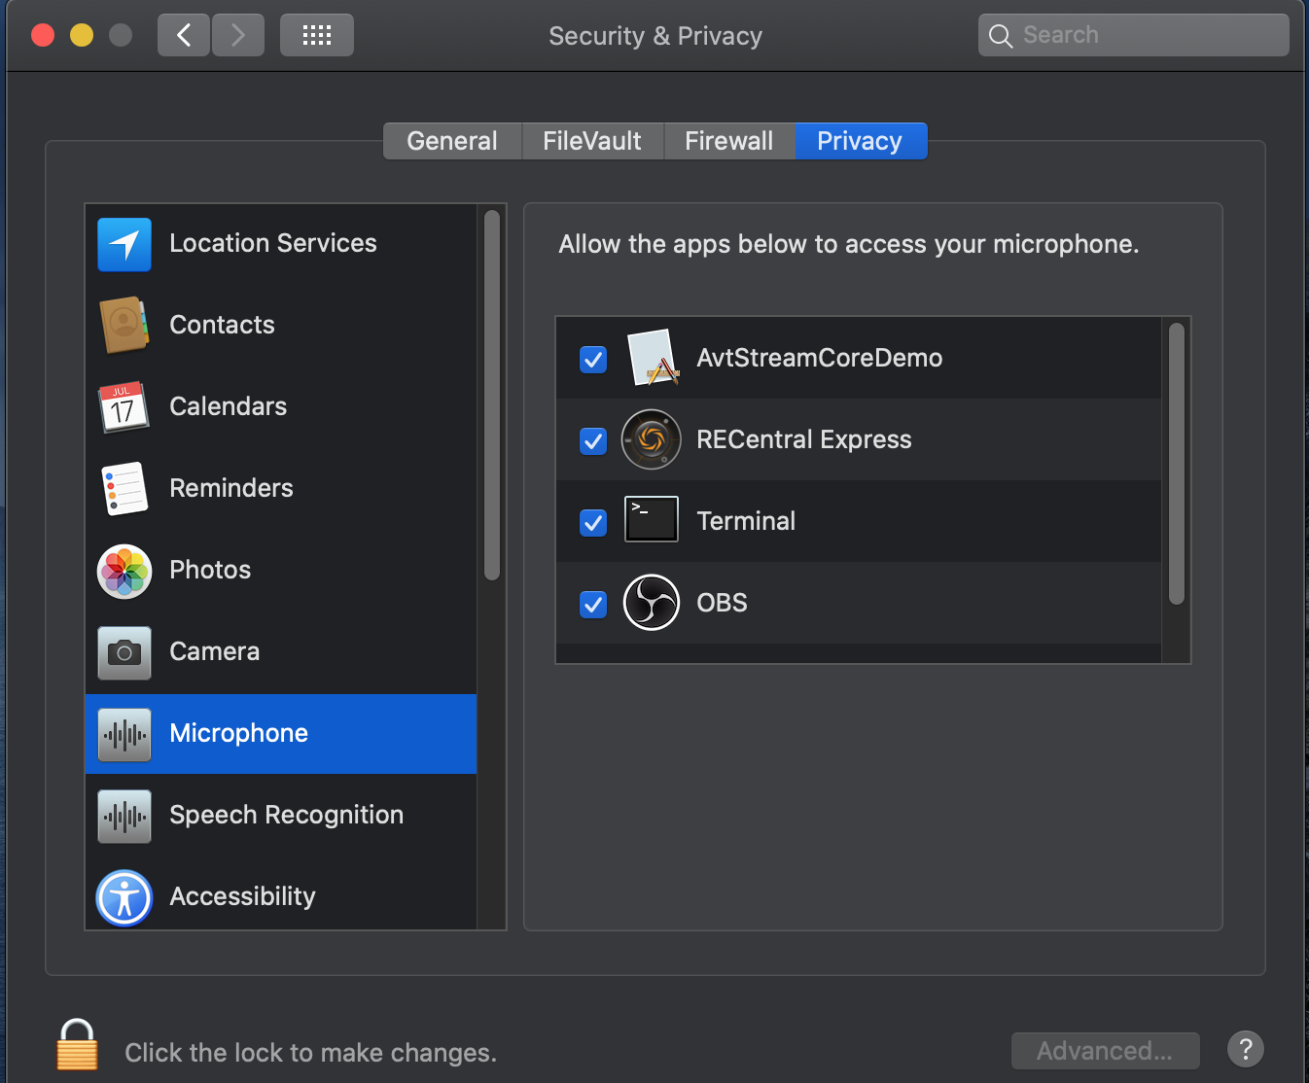Click the Camera icon in sidebar

coord(124,652)
